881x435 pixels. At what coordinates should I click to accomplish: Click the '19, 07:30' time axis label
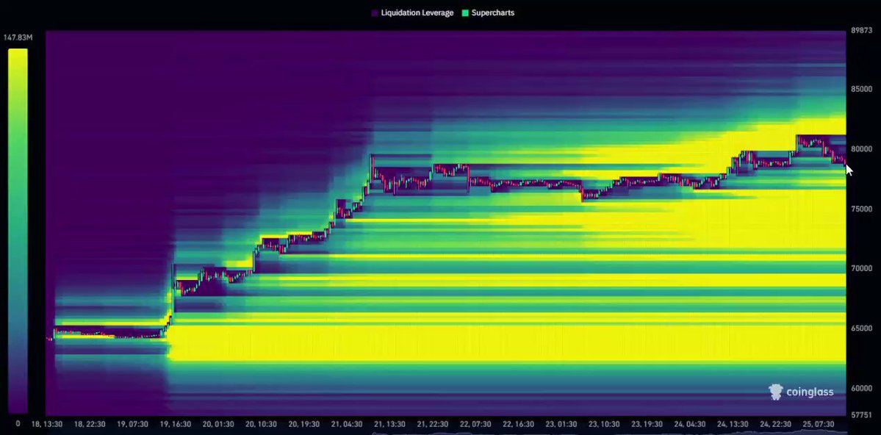click(x=132, y=424)
